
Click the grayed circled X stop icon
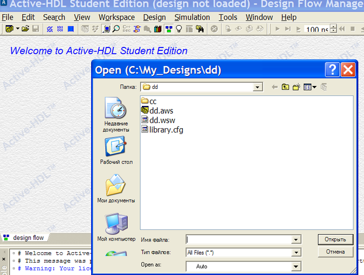pyautogui.click(x=214, y=29)
